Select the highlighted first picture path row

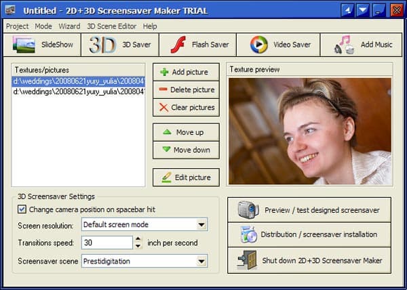pyautogui.click(x=79, y=81)
